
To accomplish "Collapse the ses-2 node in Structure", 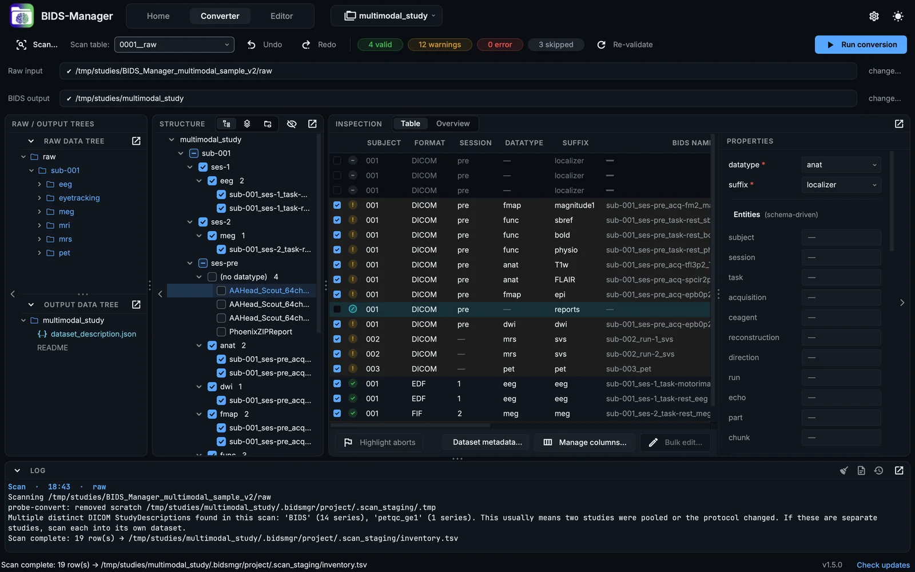I will pos(190,222).
